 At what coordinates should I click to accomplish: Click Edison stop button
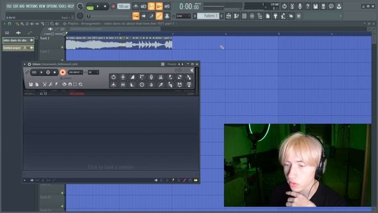tap(55, 72)
